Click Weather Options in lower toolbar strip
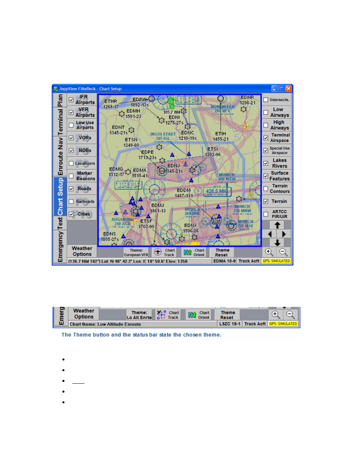 pyautogui.click(x=84, y=314)
